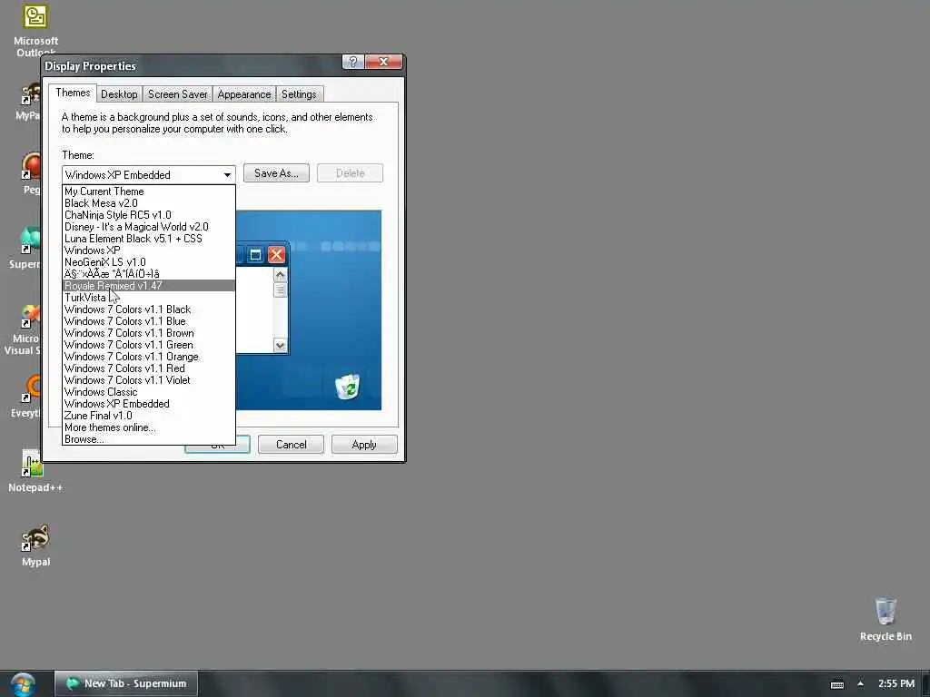The height and width of the screenshot is (697, 930).
Task: Select Windows 7 Colors v1.1 Green
Action: (x=149, y=345)
